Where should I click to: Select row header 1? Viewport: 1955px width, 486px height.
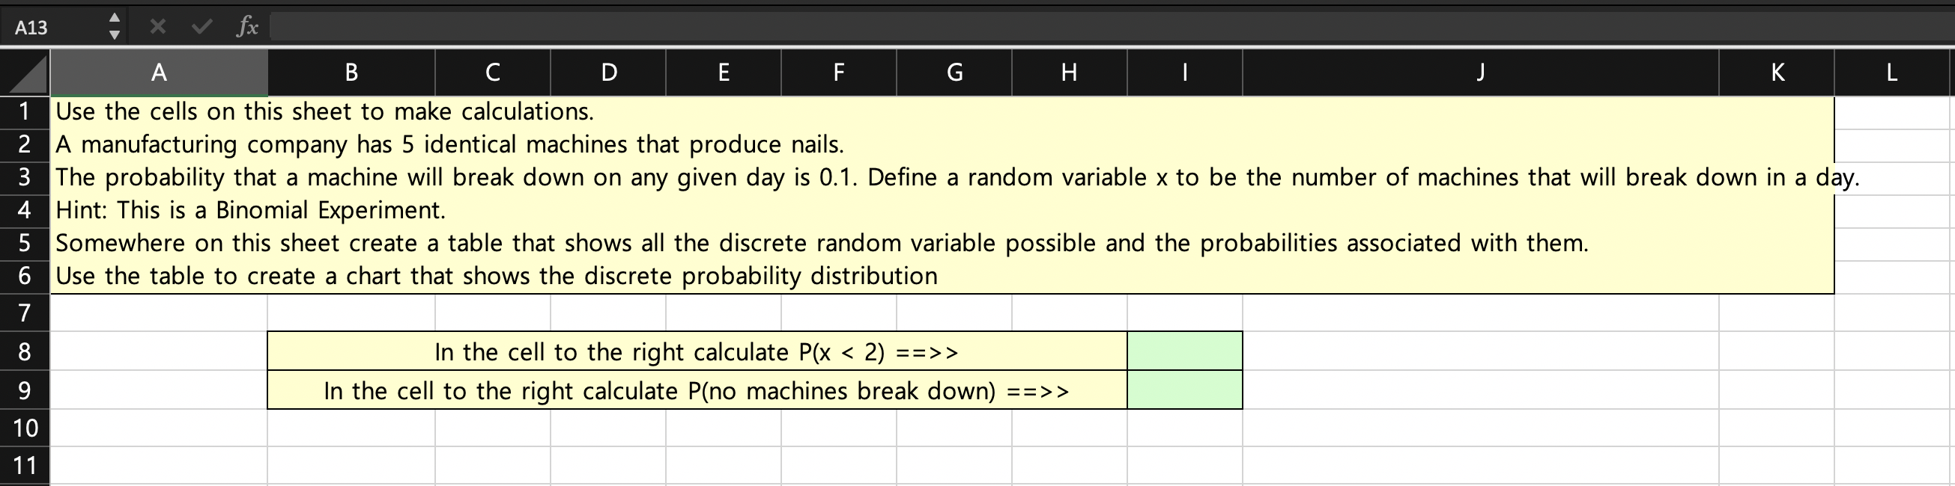tap(25, 111)
